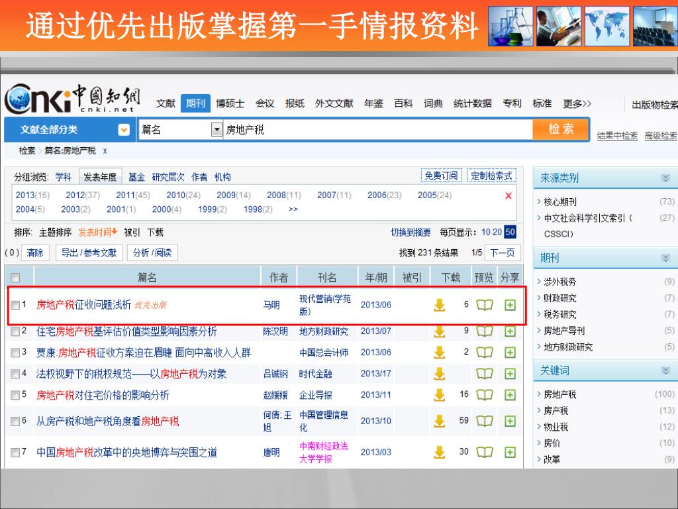Open the 更多>> menu

(577, 103)
